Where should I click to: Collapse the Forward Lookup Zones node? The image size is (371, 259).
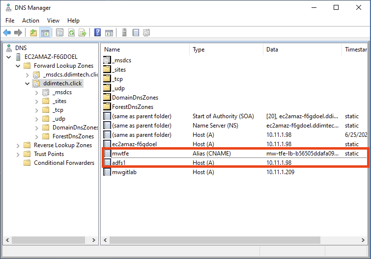point(18,66)
